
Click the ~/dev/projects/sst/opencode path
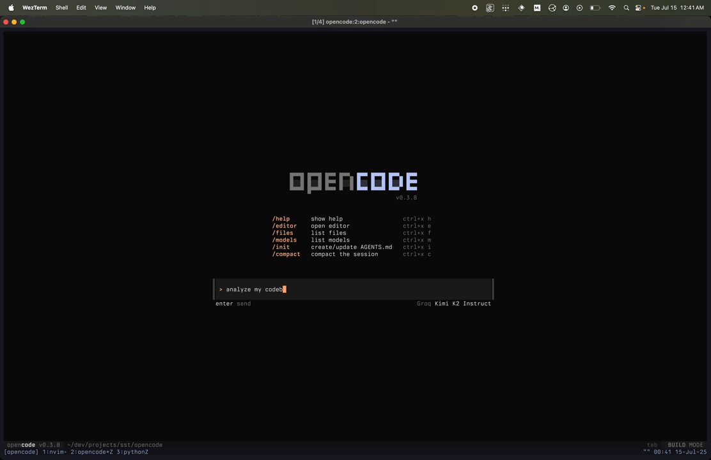(114, 445)
